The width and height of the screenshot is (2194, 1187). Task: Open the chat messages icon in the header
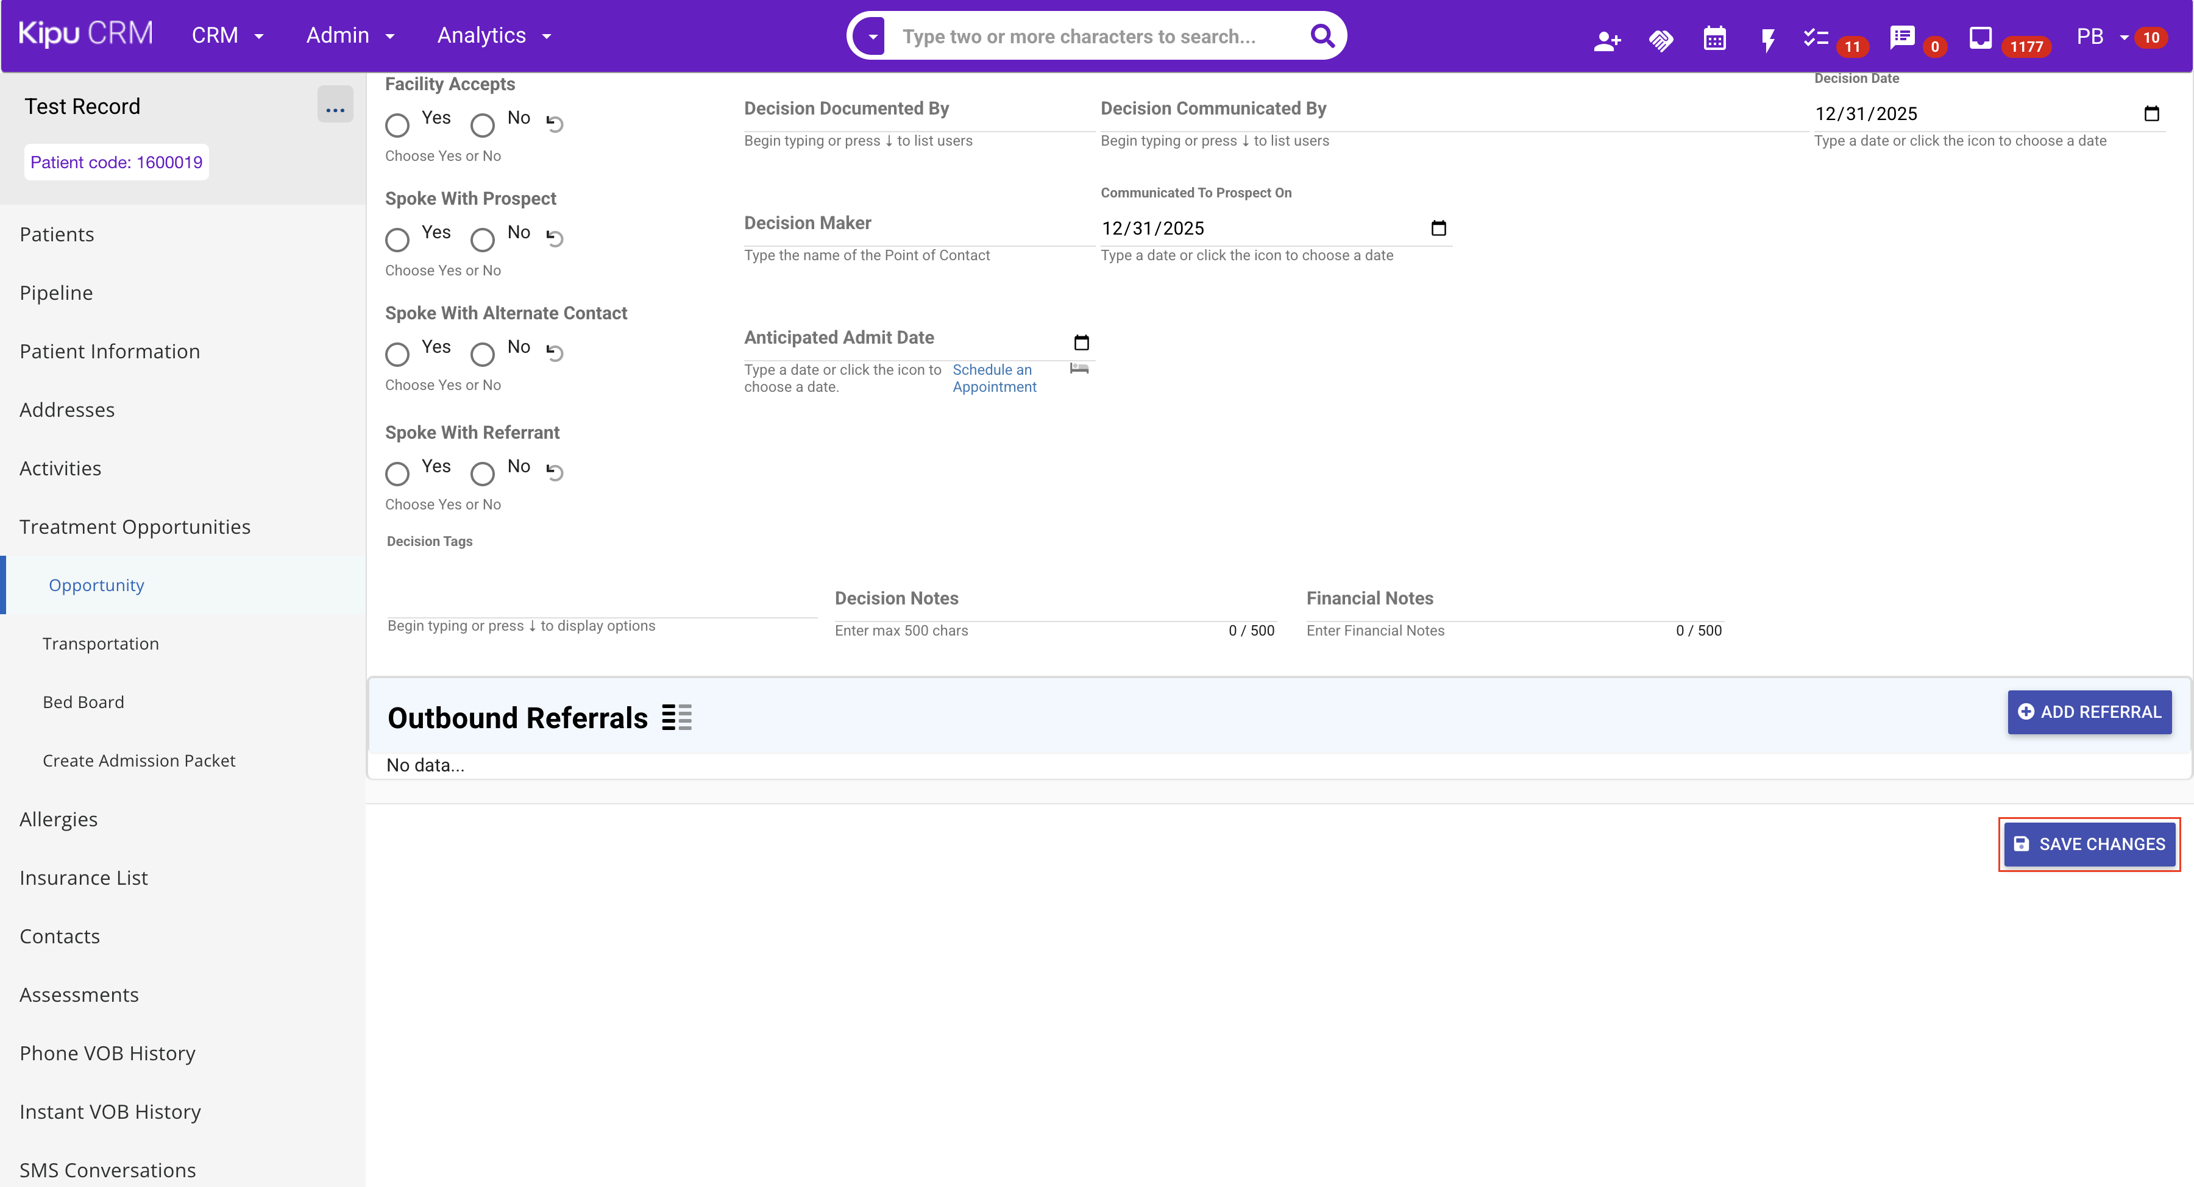pos(1902,37)
